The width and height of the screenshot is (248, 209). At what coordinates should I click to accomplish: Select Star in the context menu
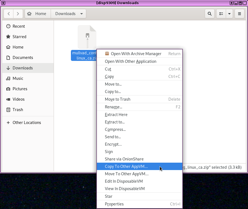point(140,196)
